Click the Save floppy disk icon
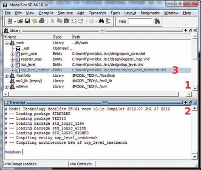 [x=27, y=21]
